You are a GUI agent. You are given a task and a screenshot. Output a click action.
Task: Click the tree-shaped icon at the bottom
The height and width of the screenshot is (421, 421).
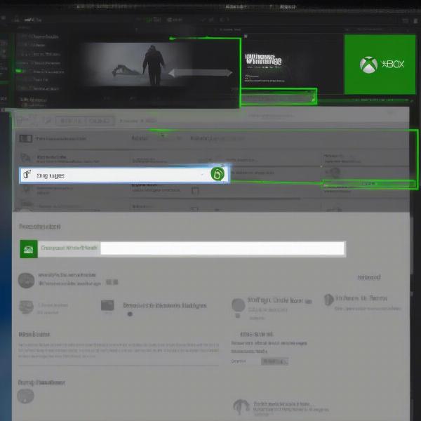[241, 407]
